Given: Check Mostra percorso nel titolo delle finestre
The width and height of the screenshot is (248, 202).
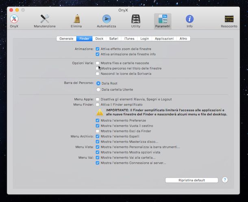Looking at the screenshot, I should pos(98,68).
